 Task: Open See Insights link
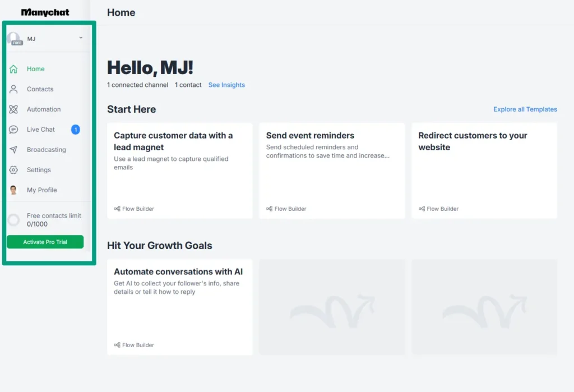click(x=226, y=85)
